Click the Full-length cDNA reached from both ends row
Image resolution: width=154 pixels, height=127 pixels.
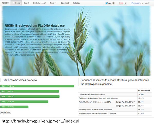[x=115, y=98]
